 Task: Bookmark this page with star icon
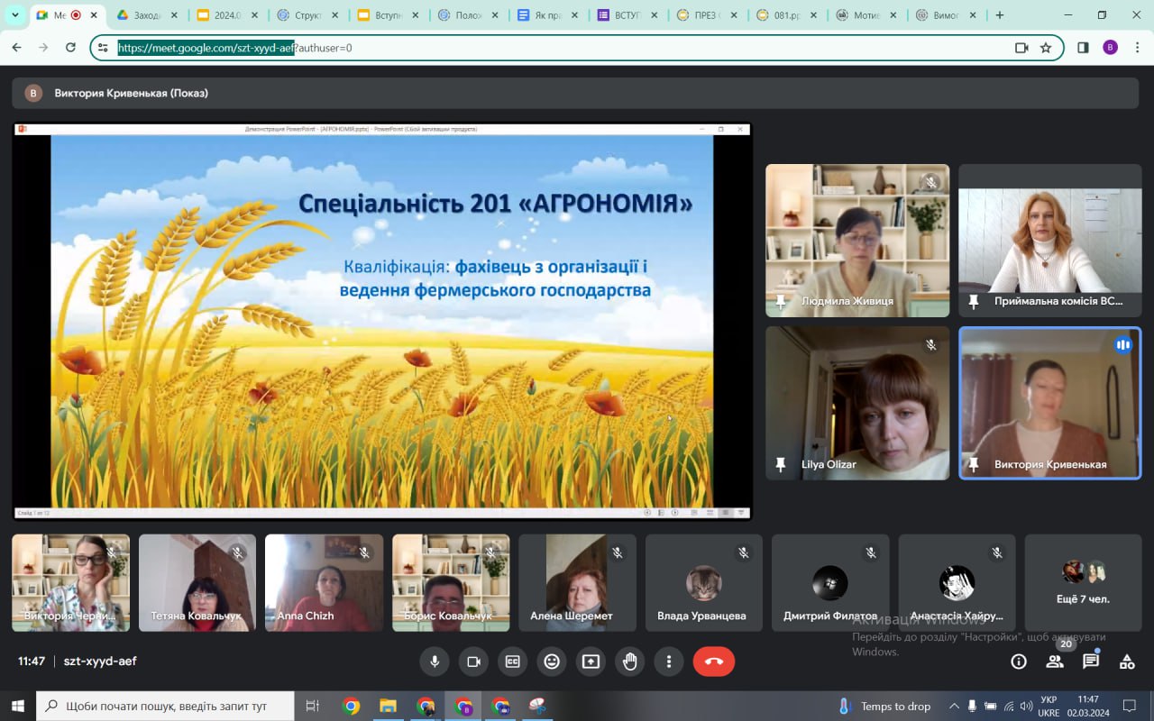[1046, 48]
